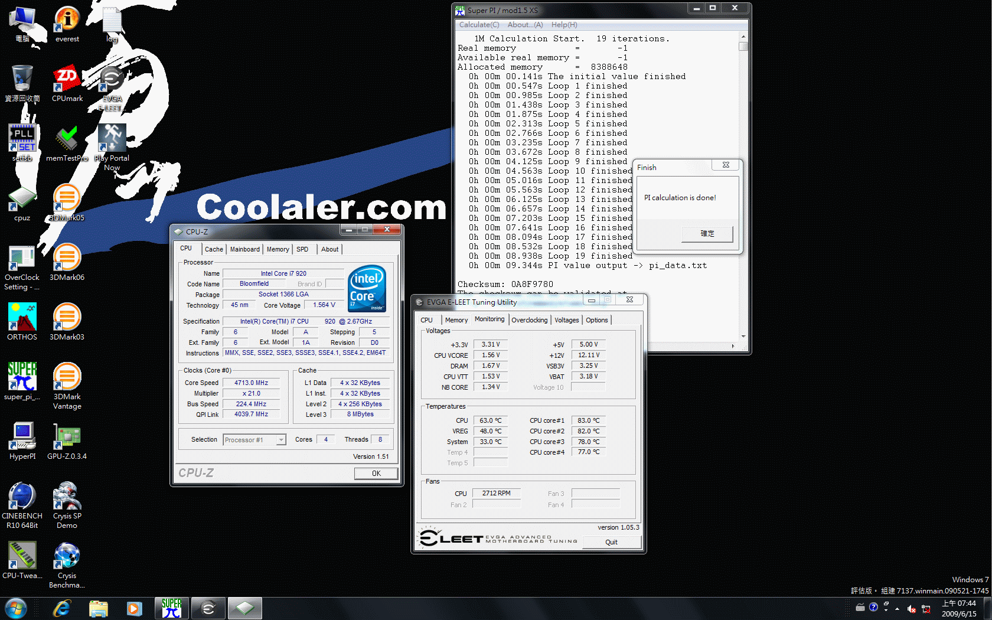Screen dimensions: 992x620
Task: Open E-LEET Overclocking tab
Action: pyautogui.click(x=529, y=320)
